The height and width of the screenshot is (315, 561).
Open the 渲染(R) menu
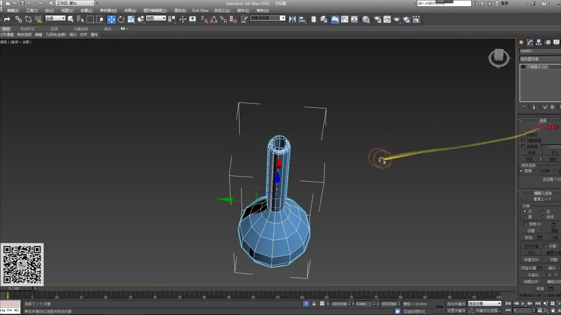tap(180, 10)
